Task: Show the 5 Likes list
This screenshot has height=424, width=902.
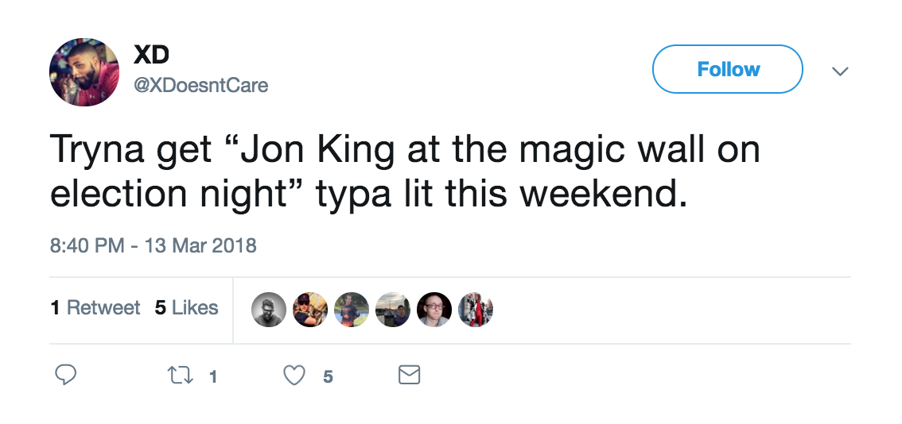Action: point(186,308)
